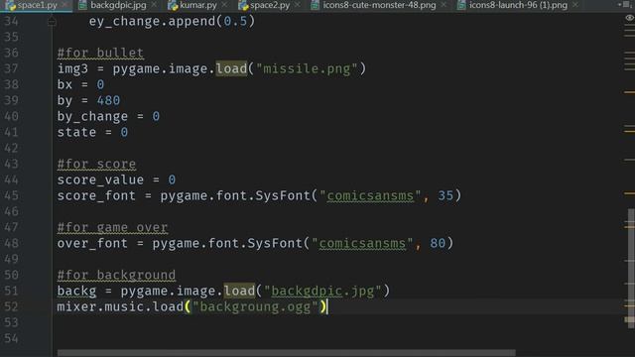Close the kumar.py tab
Viewport: 635px width, 357px height.
(224, 5)
